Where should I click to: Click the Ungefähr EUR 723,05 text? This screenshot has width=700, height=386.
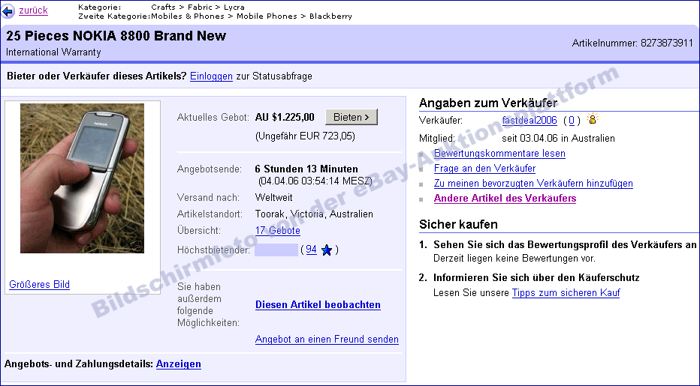306,136
